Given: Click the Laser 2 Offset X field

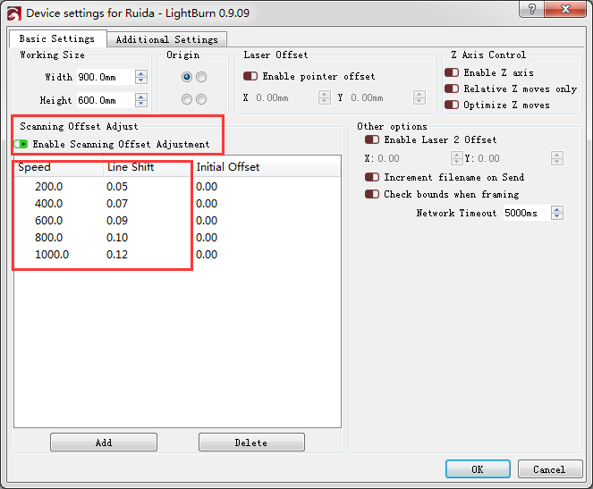Looking at the screenshot, I should [412, 158].
